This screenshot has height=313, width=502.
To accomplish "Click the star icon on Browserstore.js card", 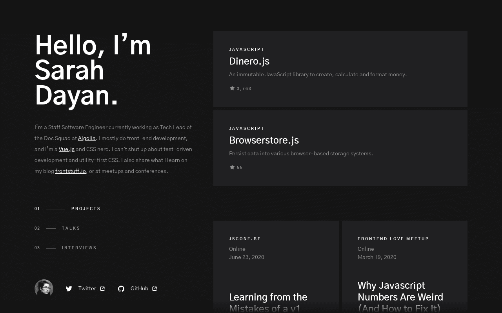I will click(232, 167).
